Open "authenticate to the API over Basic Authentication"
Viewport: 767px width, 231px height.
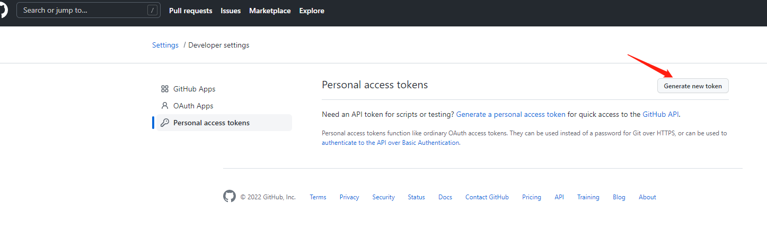(x=390, y=143)
